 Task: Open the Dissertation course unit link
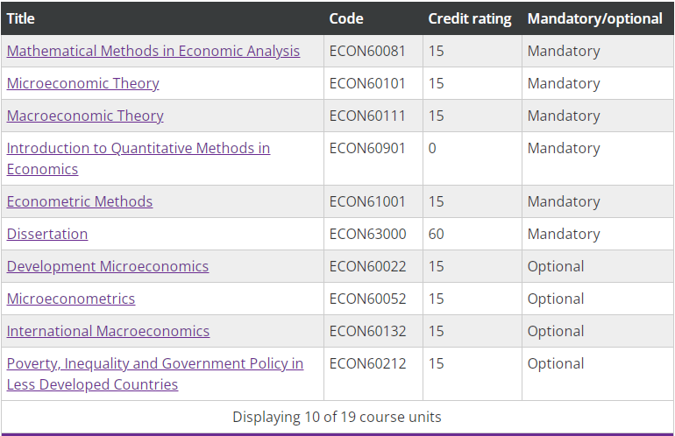[x=47, y=234]
